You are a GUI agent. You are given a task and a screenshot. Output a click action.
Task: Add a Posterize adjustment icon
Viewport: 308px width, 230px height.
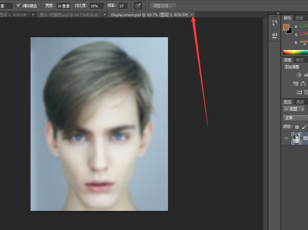tap(306, 92)
